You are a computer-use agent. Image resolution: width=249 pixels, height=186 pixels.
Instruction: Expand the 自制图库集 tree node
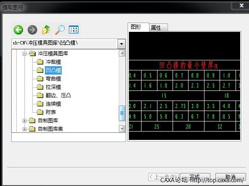click(x=24, y=129)
